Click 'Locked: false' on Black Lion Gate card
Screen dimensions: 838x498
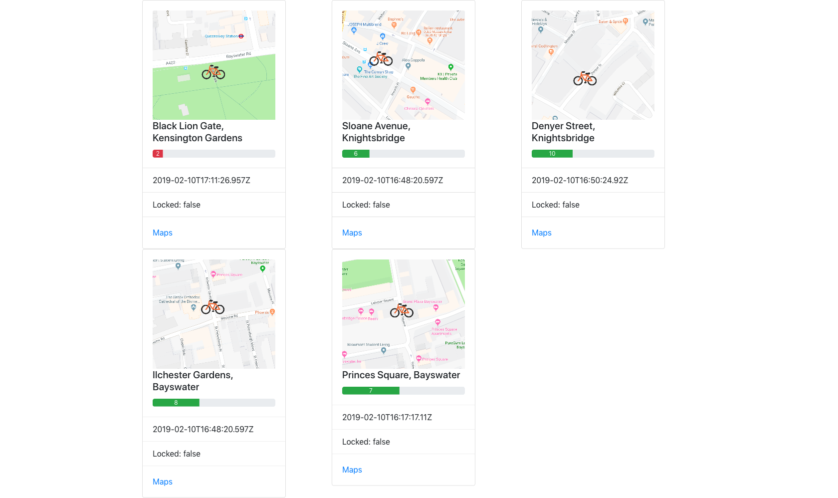[177, 205]
